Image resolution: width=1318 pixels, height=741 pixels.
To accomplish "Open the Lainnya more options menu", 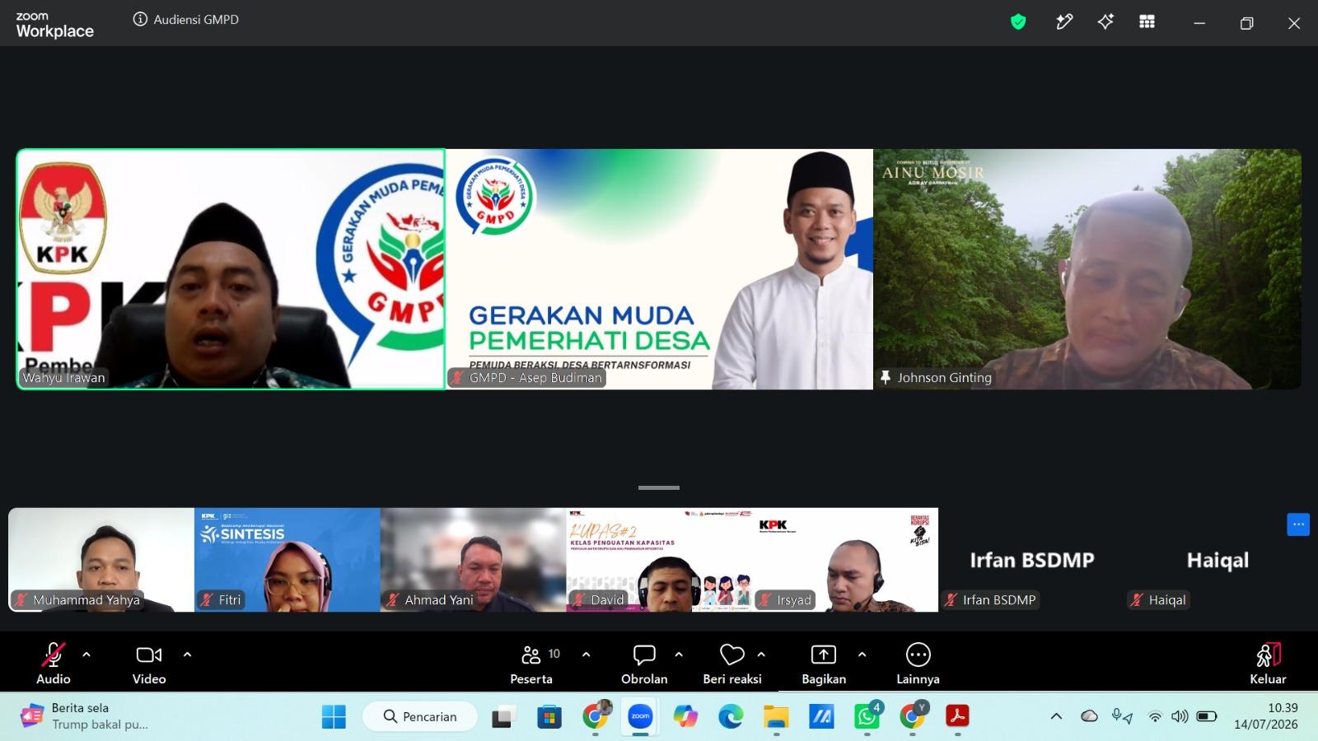I will tap(918, 664).
